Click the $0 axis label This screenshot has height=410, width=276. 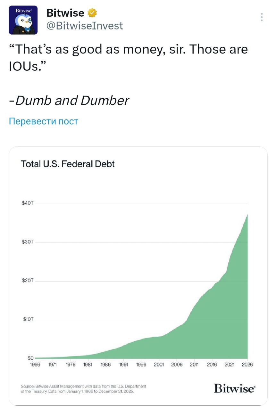(x=30, y=358)
